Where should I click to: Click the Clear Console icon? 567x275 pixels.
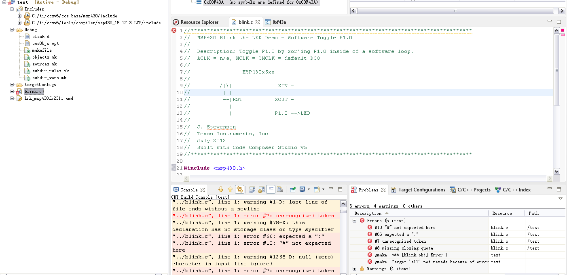tap(281, 189)
